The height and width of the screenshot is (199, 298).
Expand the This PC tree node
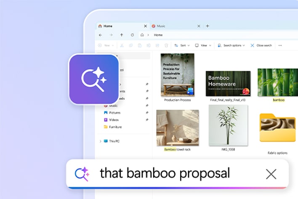pos(100,141)
